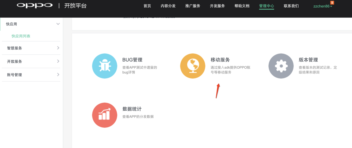This screenshot has height=148, width=352.
Task: Click the 移动服务 title link
Action: coord(220,60)
